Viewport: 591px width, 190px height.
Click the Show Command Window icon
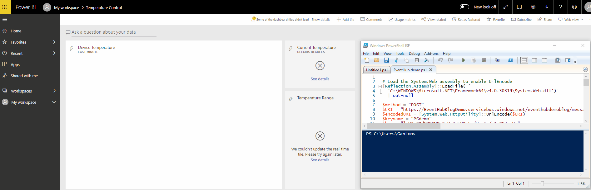[x=558, y=60]
